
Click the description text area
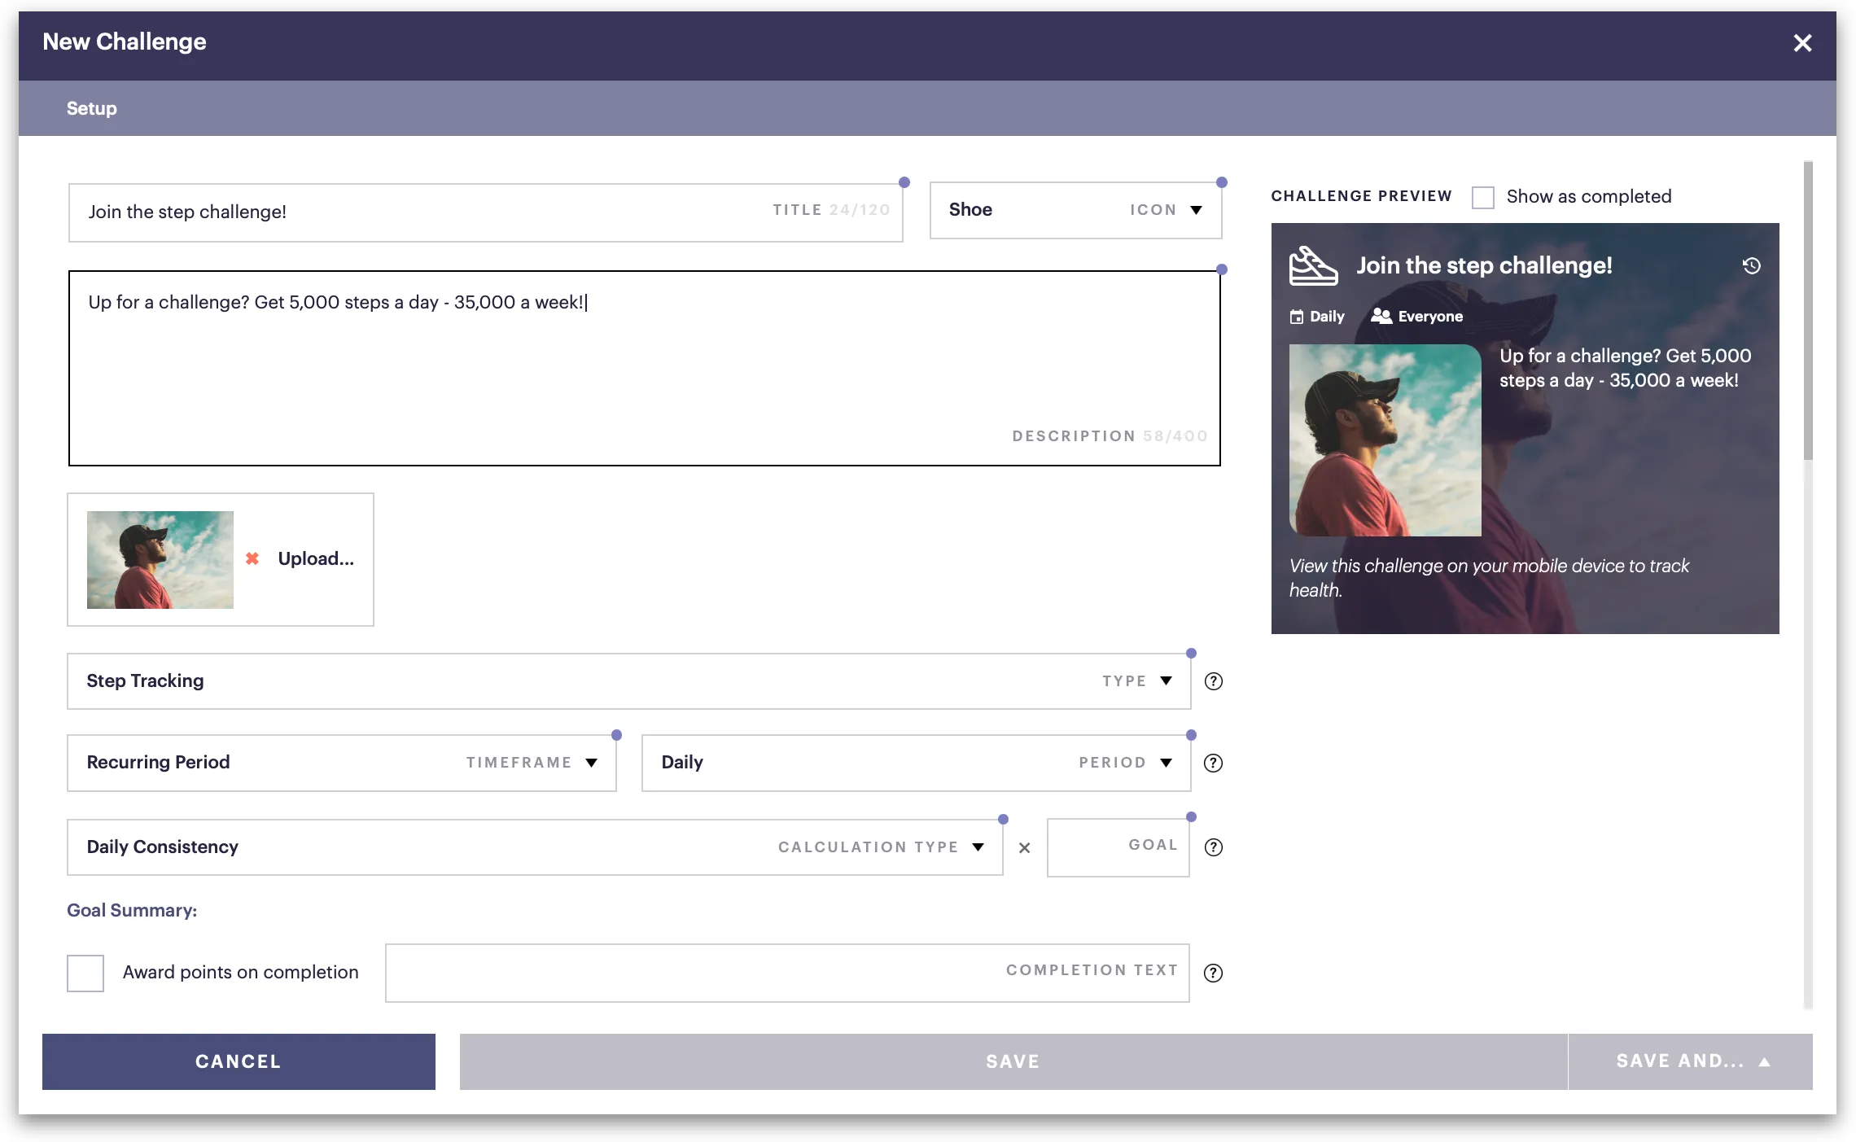(x=644, y=369)
